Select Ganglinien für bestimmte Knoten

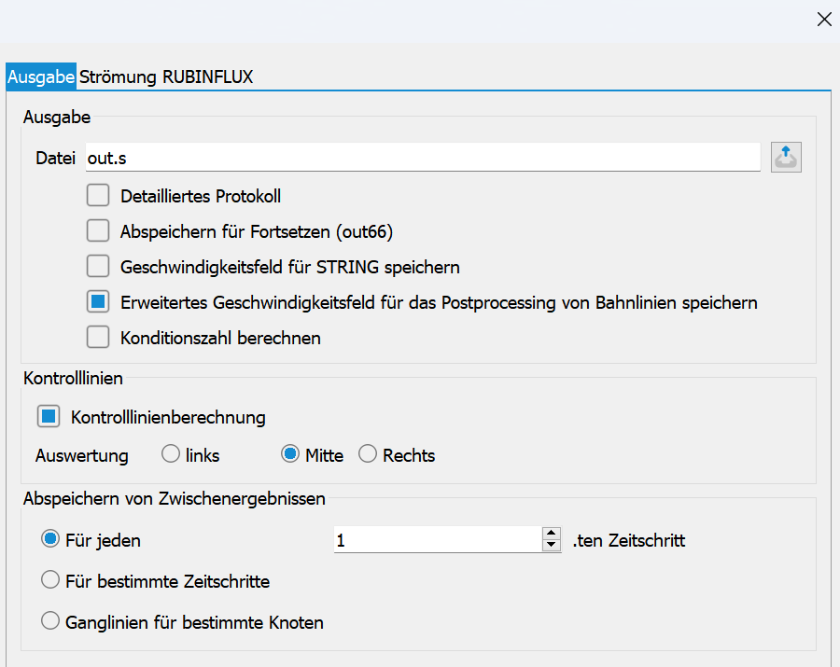pos(51,621)
